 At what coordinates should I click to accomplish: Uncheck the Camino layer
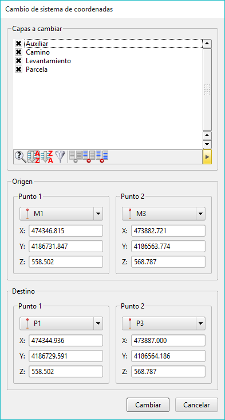(x=18, y=52)
